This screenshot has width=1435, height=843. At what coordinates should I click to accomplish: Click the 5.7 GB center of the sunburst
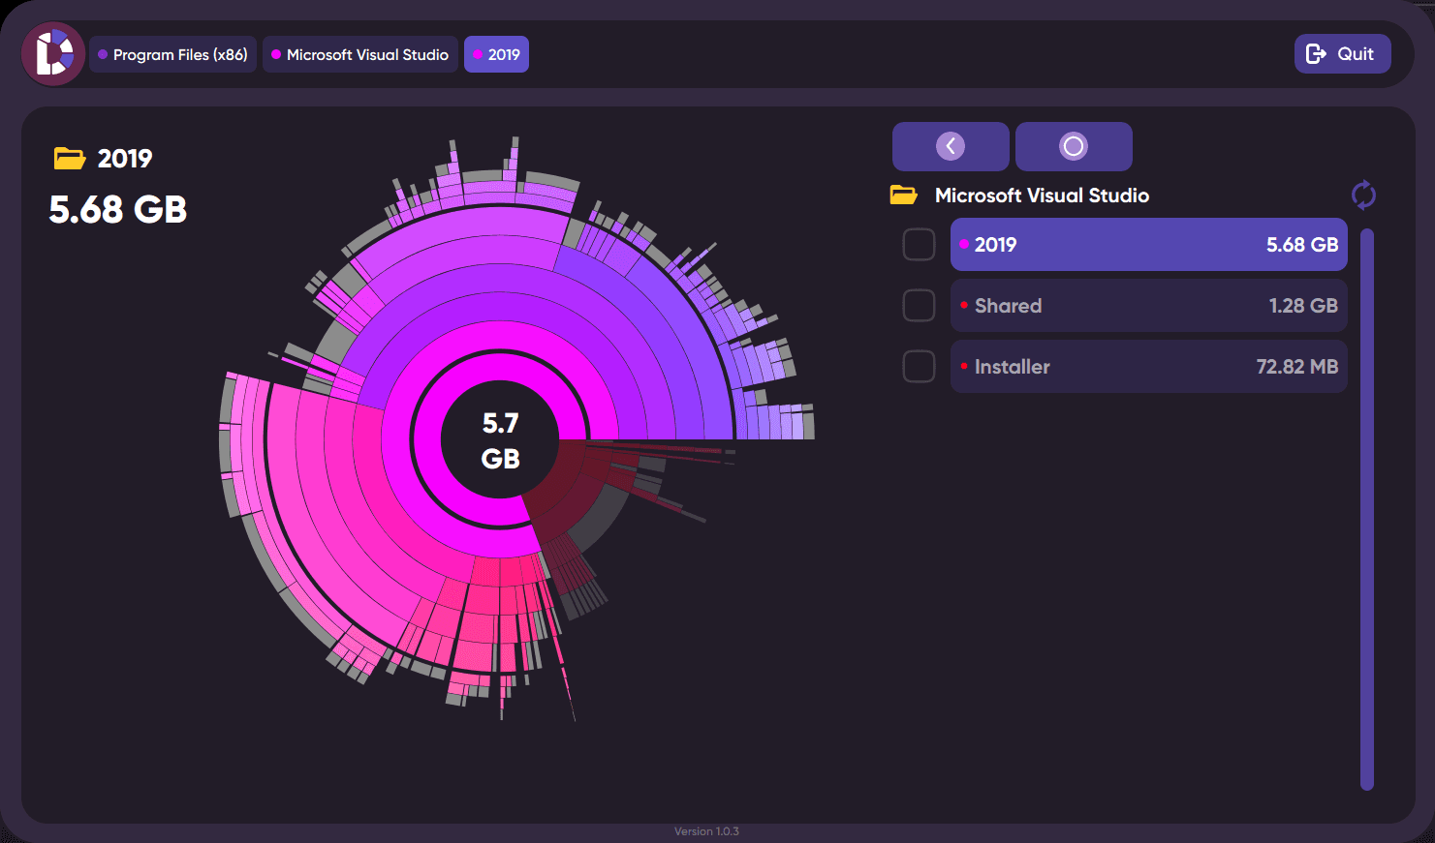500,440
